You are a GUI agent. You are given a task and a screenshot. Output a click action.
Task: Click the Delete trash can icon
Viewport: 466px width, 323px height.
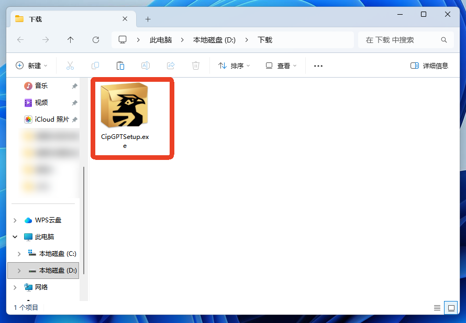click(196, 66)
